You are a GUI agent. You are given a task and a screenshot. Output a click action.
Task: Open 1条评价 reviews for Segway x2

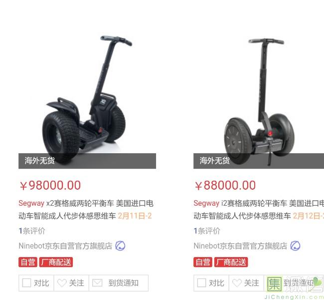coord(32,231)
